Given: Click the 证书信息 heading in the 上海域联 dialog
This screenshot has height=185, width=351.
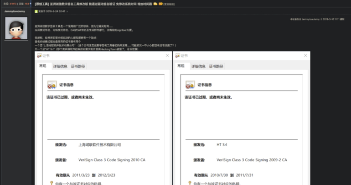Looking at the screenshot, I should click(x=67, y=85).
